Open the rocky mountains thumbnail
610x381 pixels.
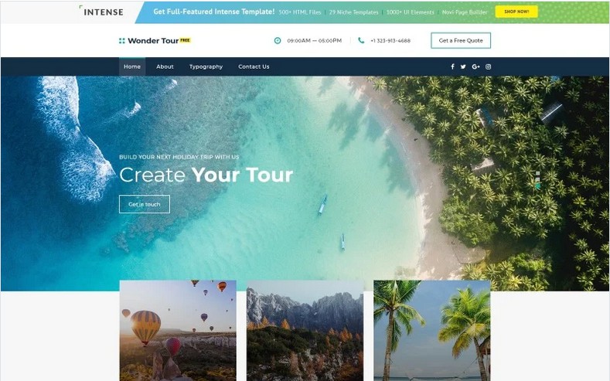[305, 331]
